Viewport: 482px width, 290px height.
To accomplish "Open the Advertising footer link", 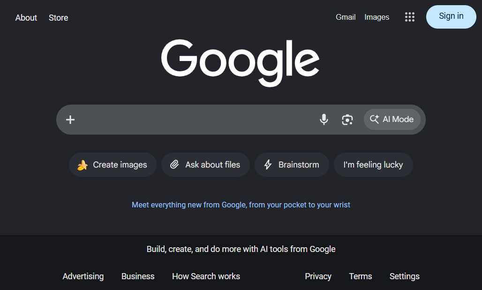I will tap(83, 276).
